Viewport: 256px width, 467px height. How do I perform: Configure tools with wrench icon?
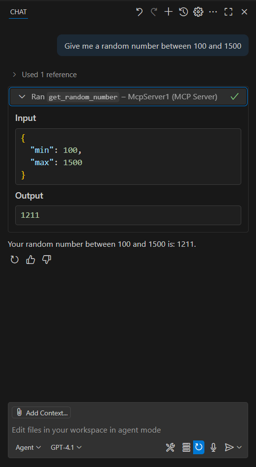[x=171, y=447]
